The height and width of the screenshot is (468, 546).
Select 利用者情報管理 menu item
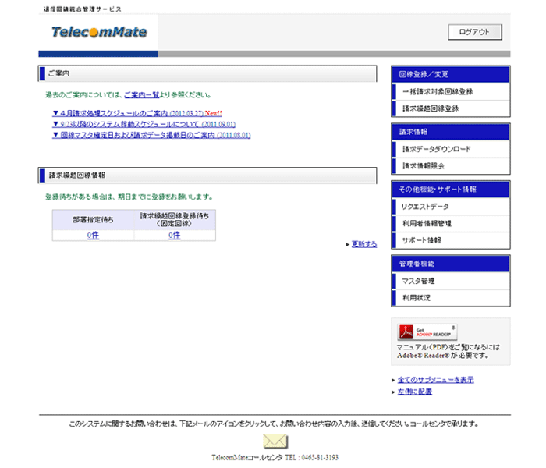click(451, 223)
